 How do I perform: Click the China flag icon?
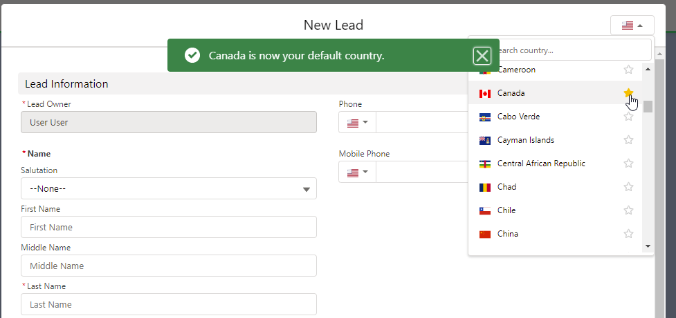click(x=485, y=234)
